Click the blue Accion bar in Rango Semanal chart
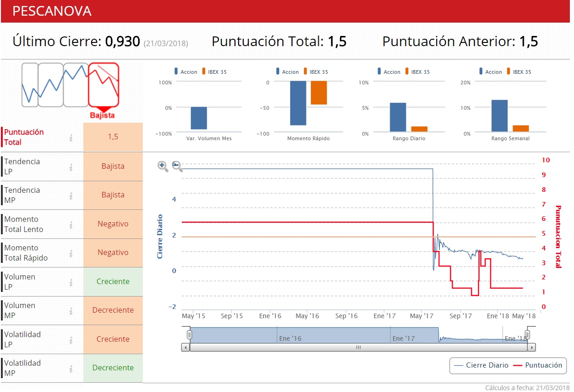This screenshot has width=574, height=392. tap(499, 116)
